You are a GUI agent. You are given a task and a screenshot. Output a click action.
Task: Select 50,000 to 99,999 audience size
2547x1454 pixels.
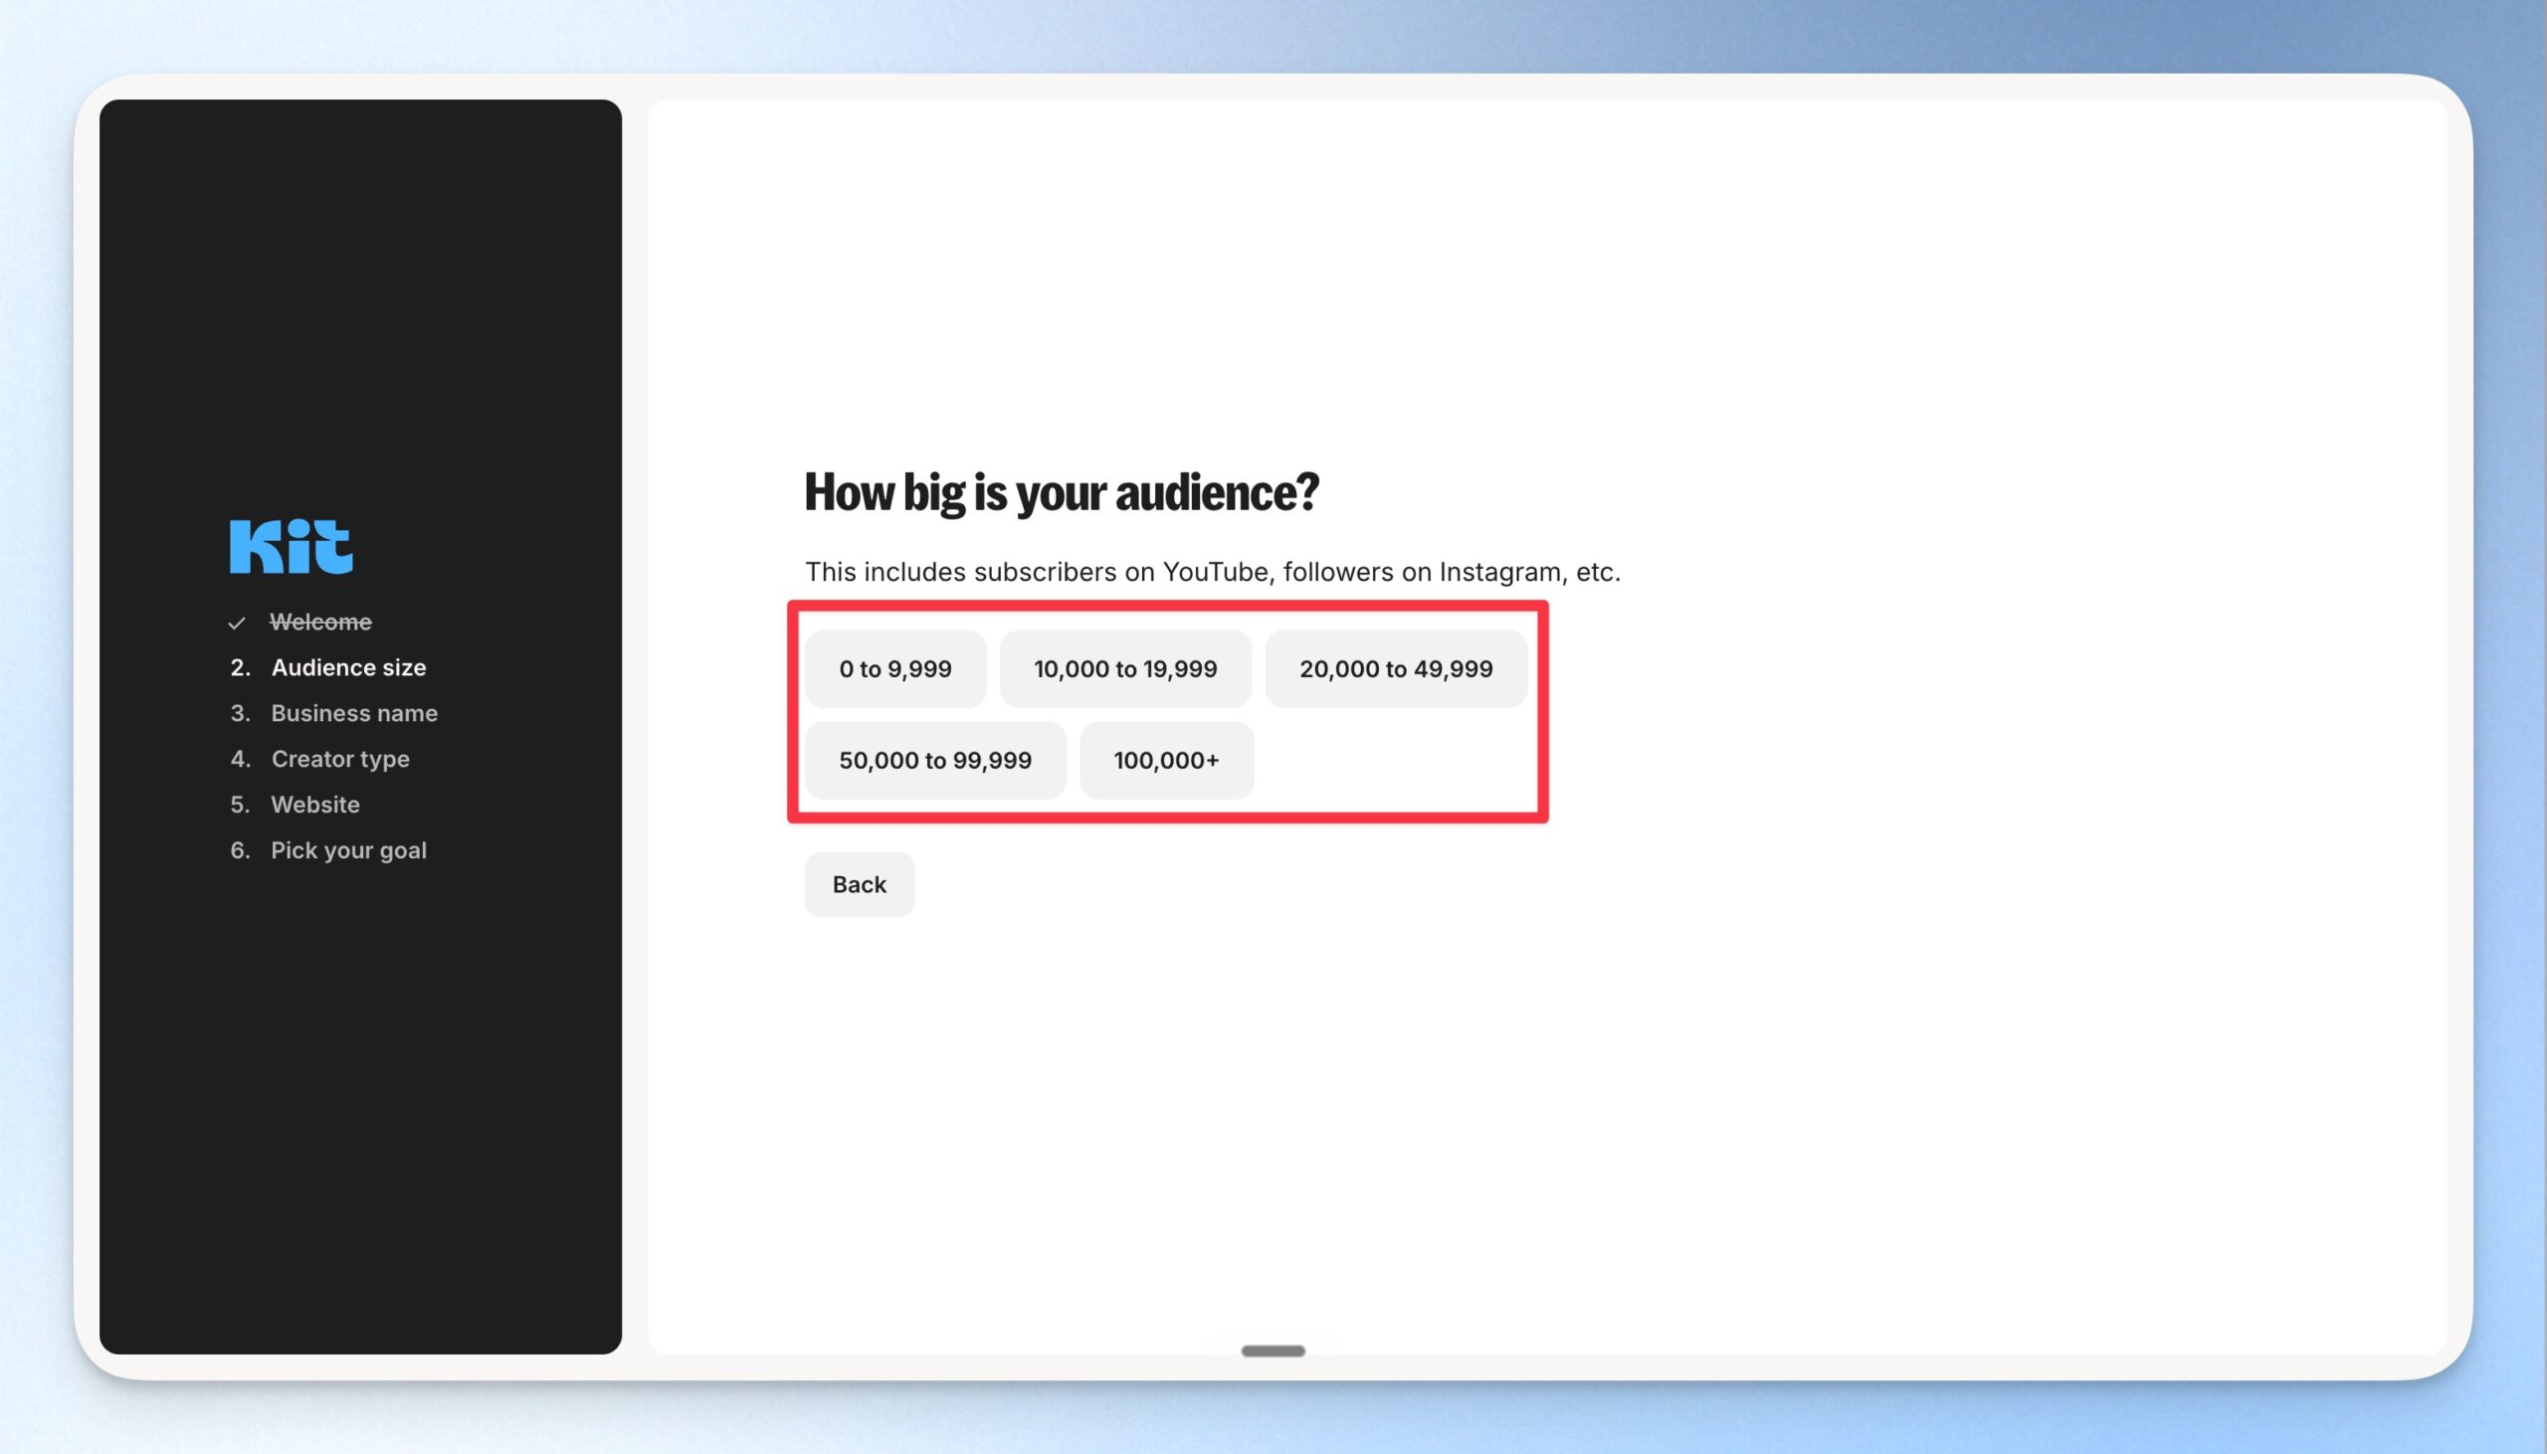(935, 760)
